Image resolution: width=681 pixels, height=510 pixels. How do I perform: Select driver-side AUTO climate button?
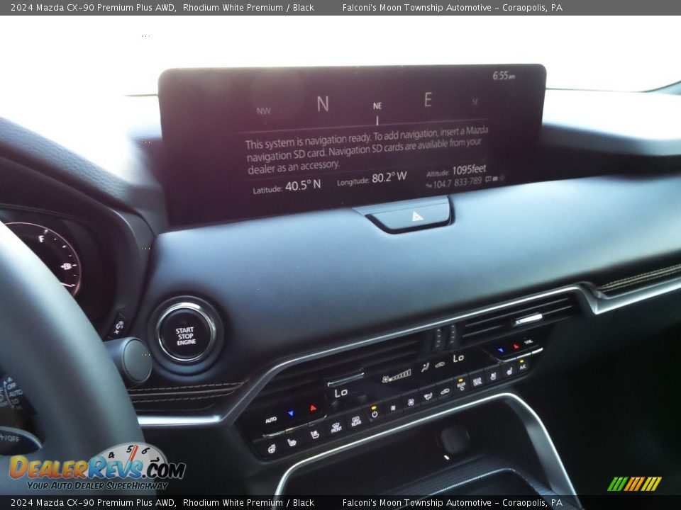[x=271, y=420]
